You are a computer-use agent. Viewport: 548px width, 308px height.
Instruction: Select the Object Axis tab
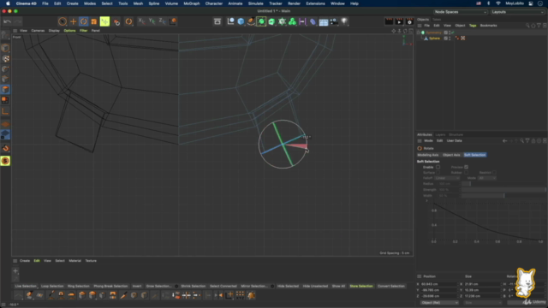click(451, 155)
